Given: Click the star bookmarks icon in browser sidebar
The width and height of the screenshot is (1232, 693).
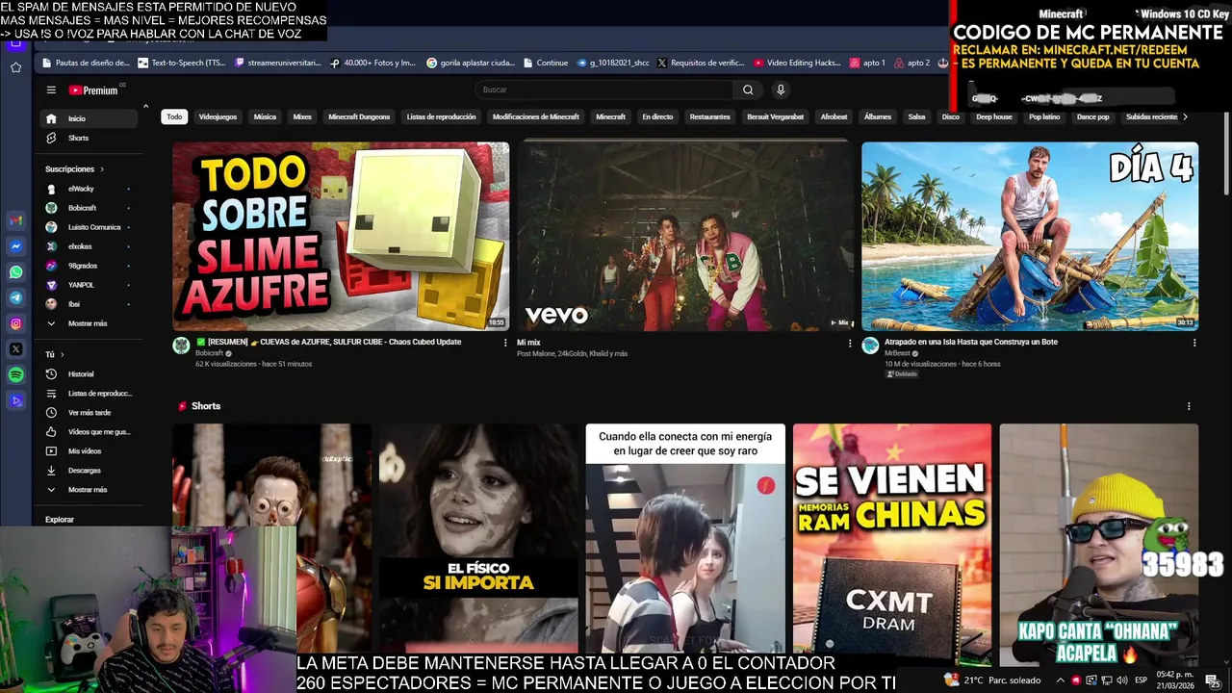Looking at the screenshot, I should pos(15,67).
